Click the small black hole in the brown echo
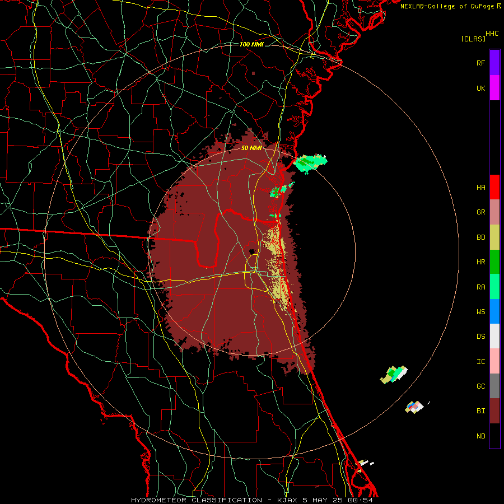Image resolution: width=504 pixels, height=504 pixels. 251,251
